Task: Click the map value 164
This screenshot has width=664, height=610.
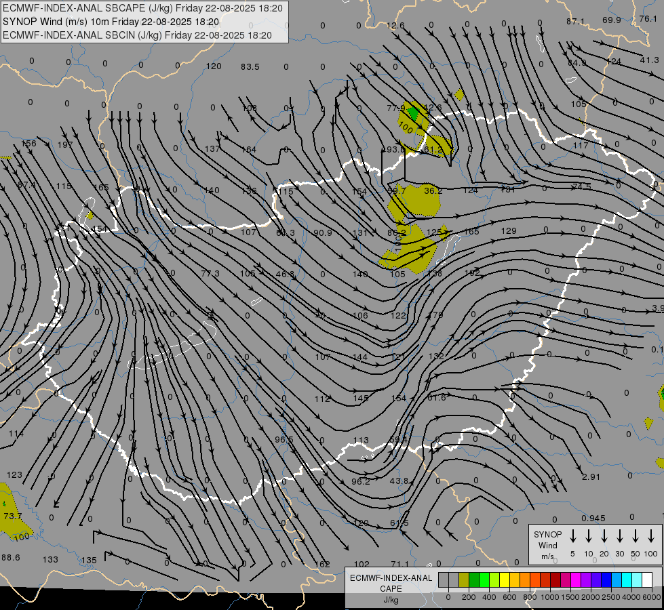Action: point(249,150)
